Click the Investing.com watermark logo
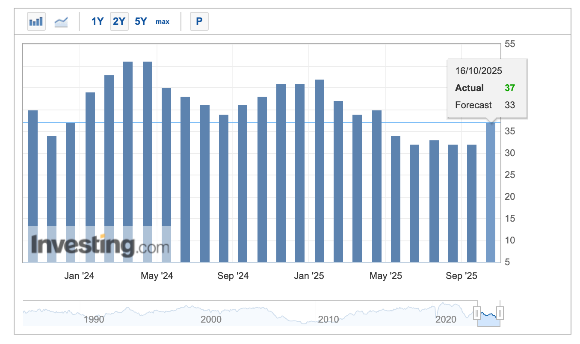 pyautogui.click(x=100, y=246)
